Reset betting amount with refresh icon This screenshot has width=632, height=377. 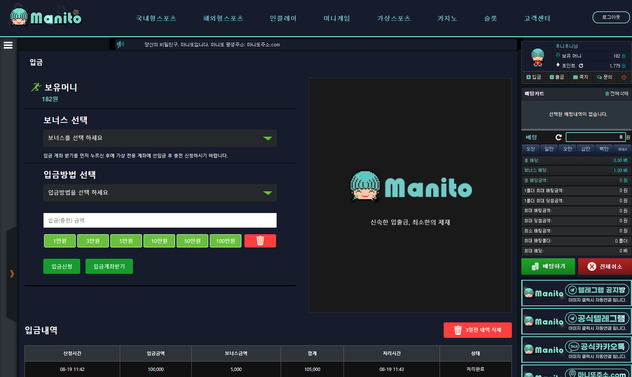pos(558,137)
